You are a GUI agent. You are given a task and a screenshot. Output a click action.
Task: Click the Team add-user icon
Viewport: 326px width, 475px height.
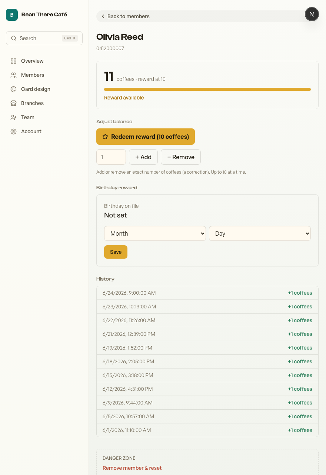[x=14, y=117]
